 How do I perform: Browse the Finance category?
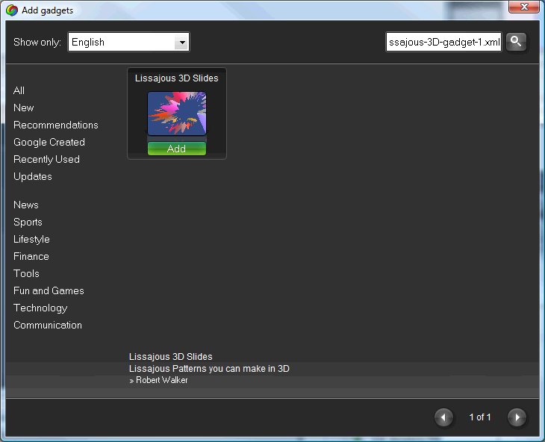(31, 256)
